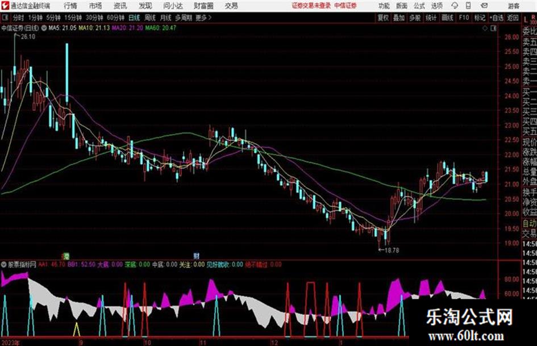Open the 财富圈 menu
537x346 pixels.
point(203,6)
